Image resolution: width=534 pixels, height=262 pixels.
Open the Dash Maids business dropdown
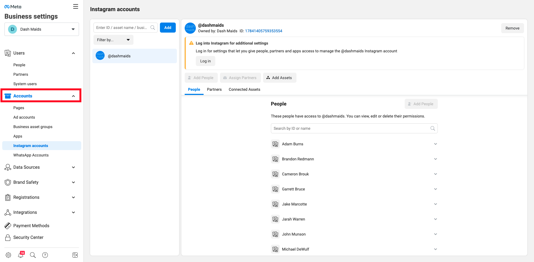42,29
